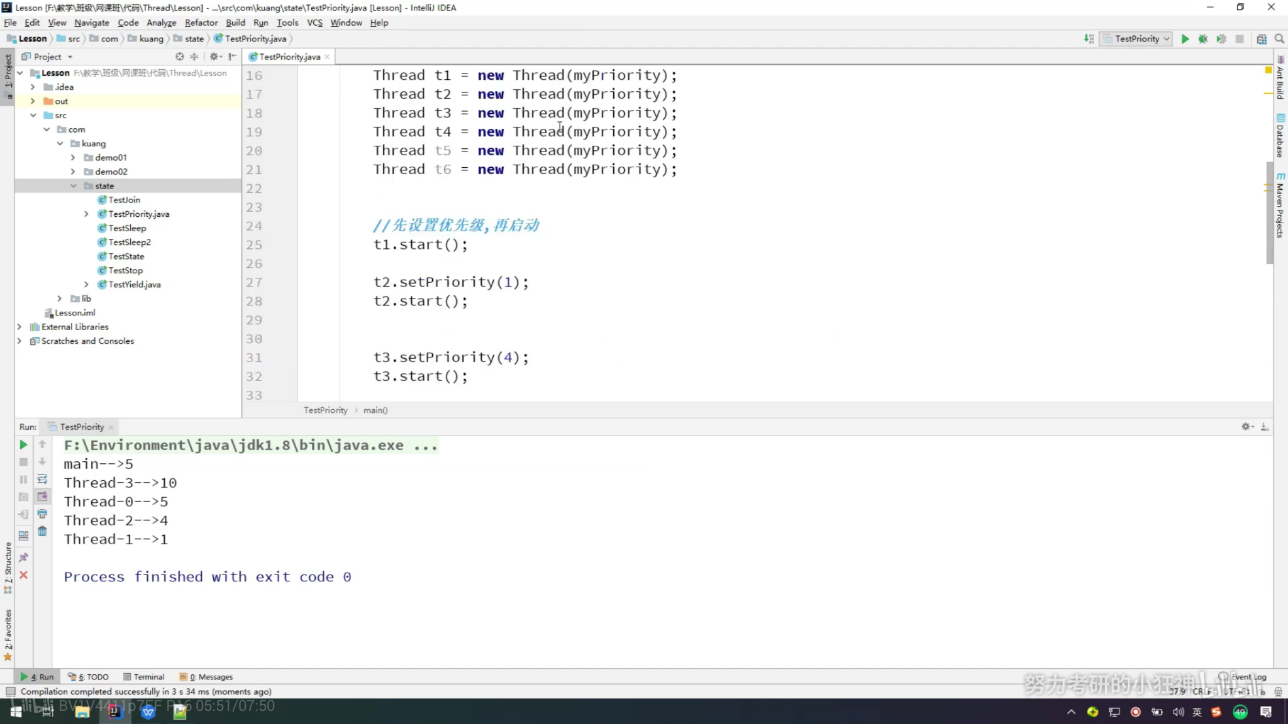The image size is (1288, 724).
Task: Click the Stop button in Run panel
Action: coord(23,463)
